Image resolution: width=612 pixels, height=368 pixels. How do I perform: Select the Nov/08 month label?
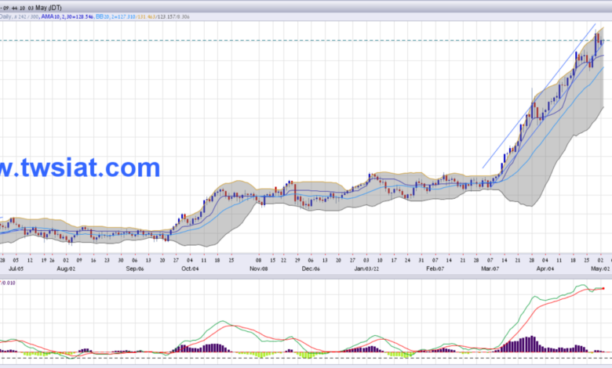click(x=259, y=269)
